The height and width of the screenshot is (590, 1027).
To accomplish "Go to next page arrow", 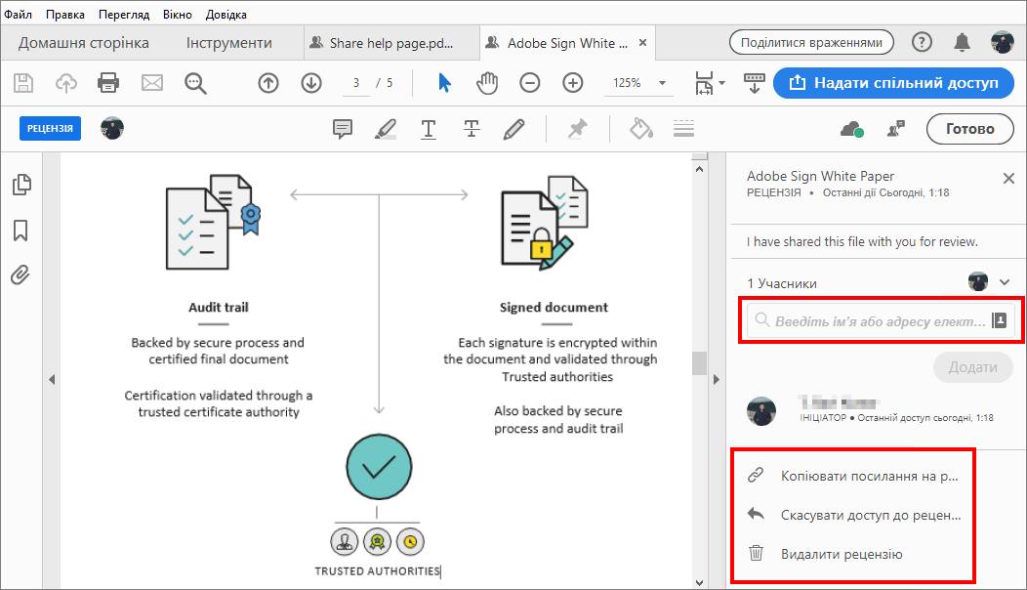I will [311, 83].
